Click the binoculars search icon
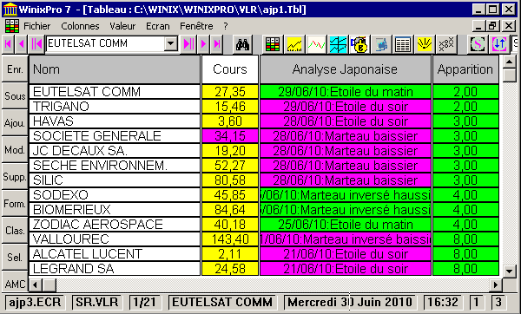 click(242, 44)
